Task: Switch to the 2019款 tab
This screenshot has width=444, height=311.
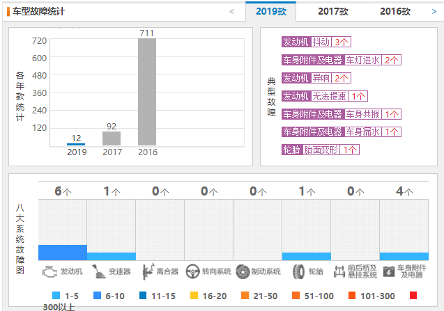Action: click(271, 12)
